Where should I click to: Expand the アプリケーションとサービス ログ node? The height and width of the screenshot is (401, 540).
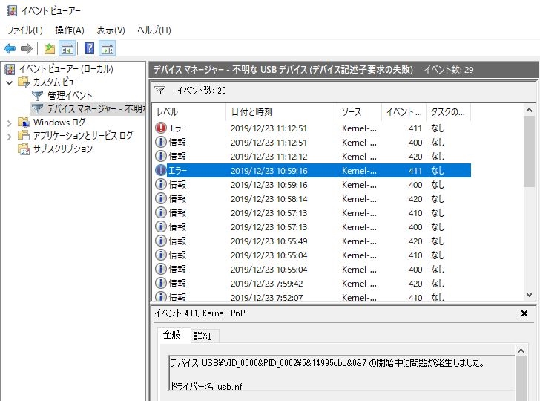(10, 137)
